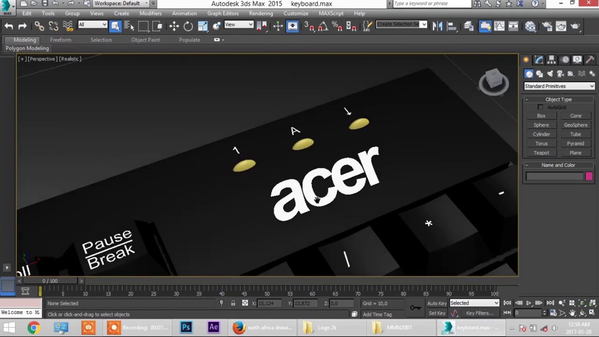The image size is (599, 337).
Task: Enable the AutoGrid checkbox
Action: point(541,108)
